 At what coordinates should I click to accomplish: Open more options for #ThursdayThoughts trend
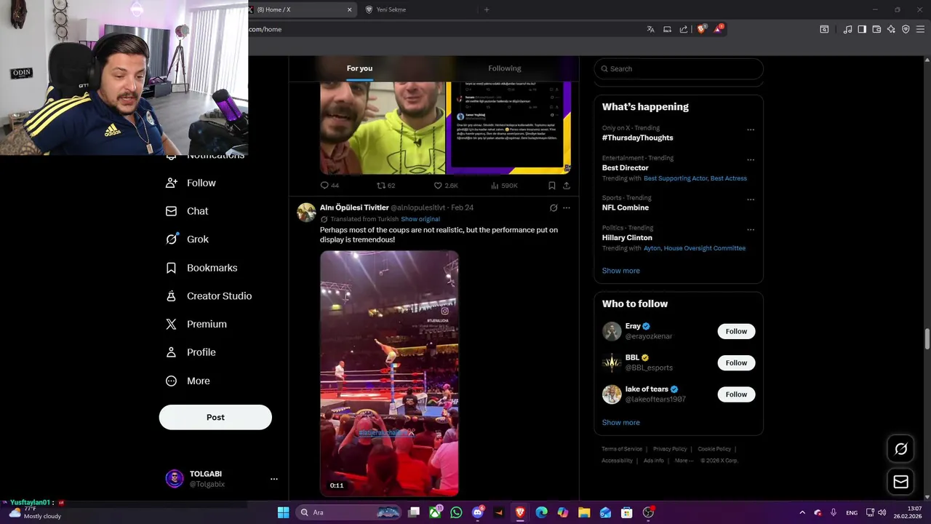751,130
